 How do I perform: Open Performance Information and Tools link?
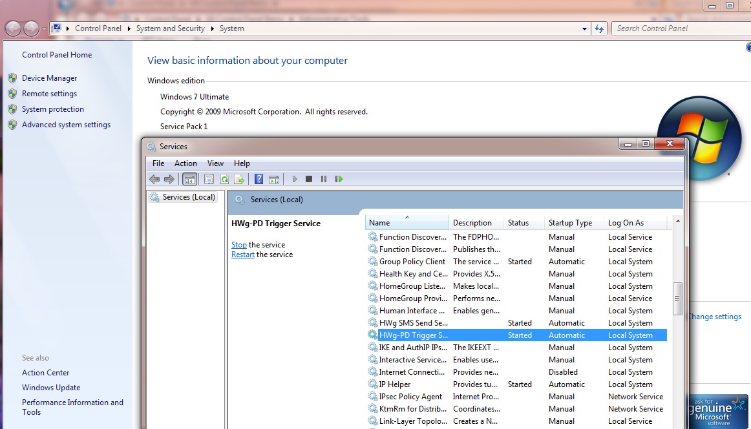click(73, 407)
